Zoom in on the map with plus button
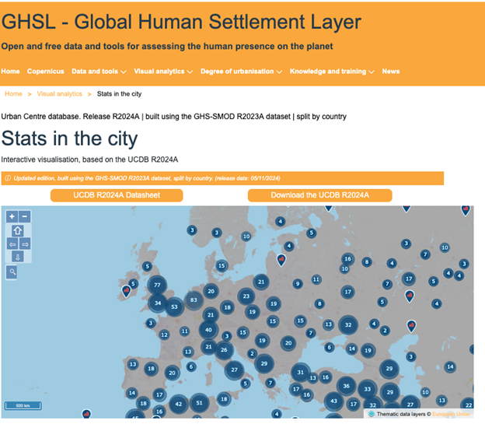The width and height of the screenshot is (485, 424). pos(12,216)
